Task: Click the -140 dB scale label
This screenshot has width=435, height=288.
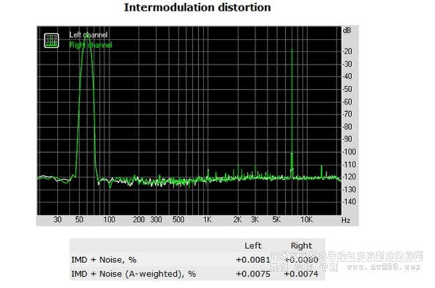Action: tap(348, 202)
